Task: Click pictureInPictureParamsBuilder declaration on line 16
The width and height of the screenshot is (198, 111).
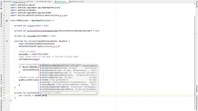Action: point(42,31)
